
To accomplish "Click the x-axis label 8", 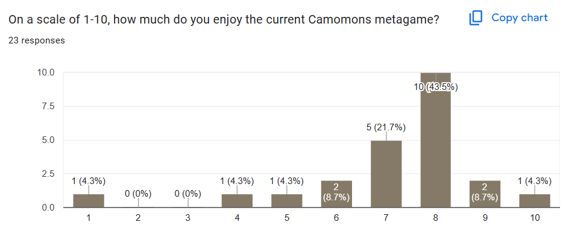I will click(x=435, y=219).
